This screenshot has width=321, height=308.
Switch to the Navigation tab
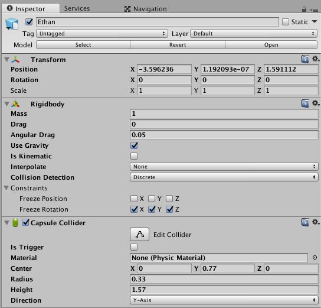(146, 9)
